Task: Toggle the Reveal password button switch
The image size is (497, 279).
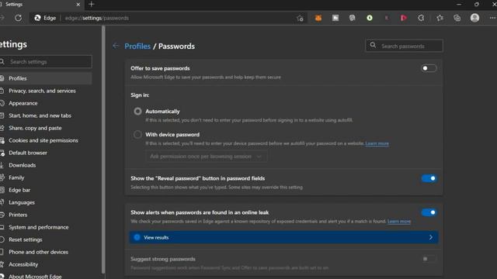Action: (429, 178)
